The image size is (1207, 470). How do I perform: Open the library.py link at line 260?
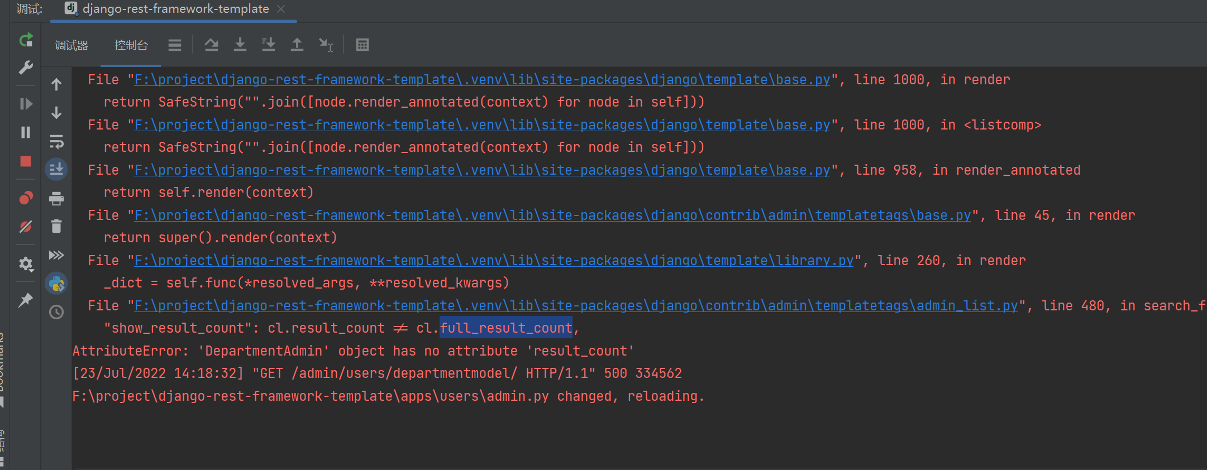pos(494,261)
